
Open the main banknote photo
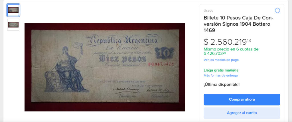[105, 67]
